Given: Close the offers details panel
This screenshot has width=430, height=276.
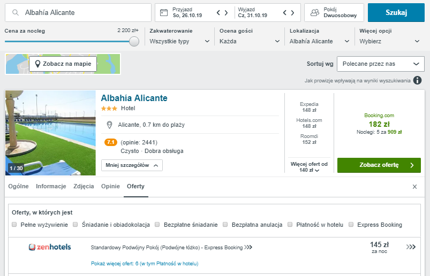Looking at the screenshot, I should 414,187.
